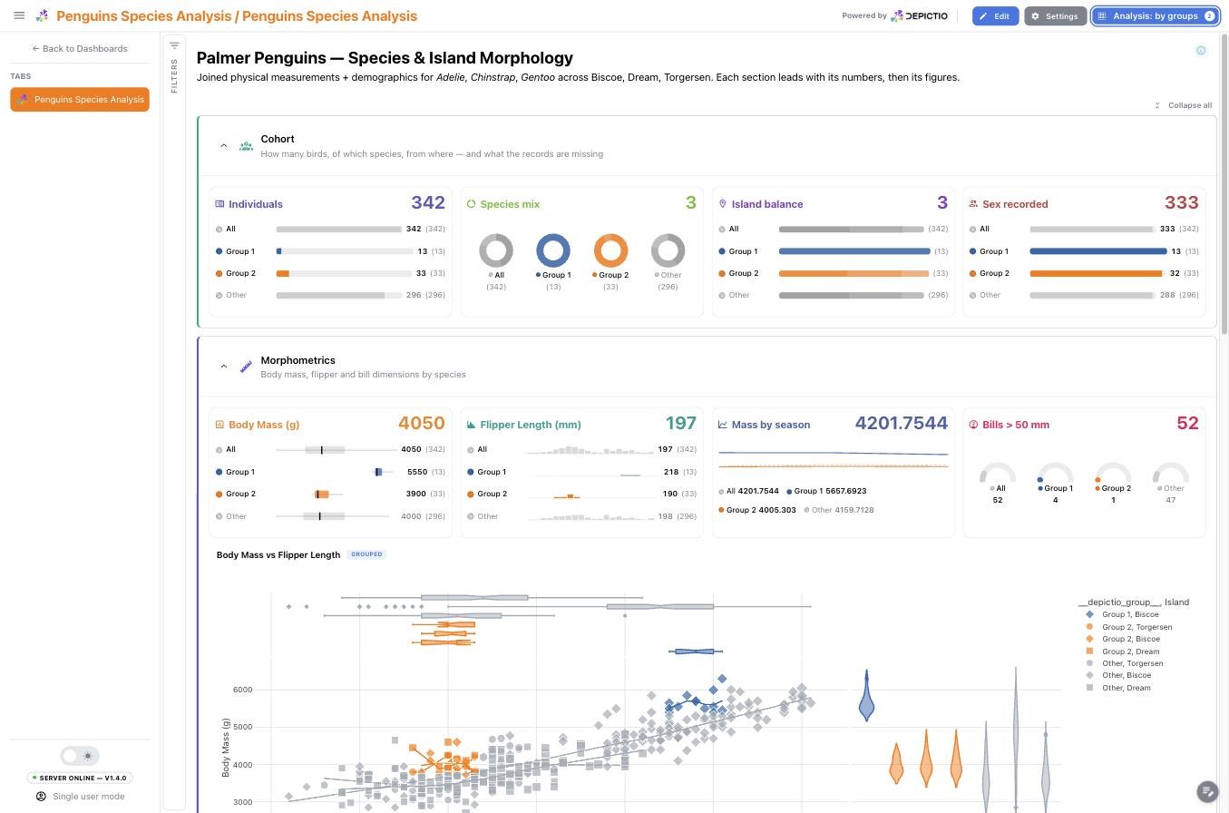Click the info icon beside the dashboard title
The width and height of the screenshot is (1229, 813).
[1201, 51]
